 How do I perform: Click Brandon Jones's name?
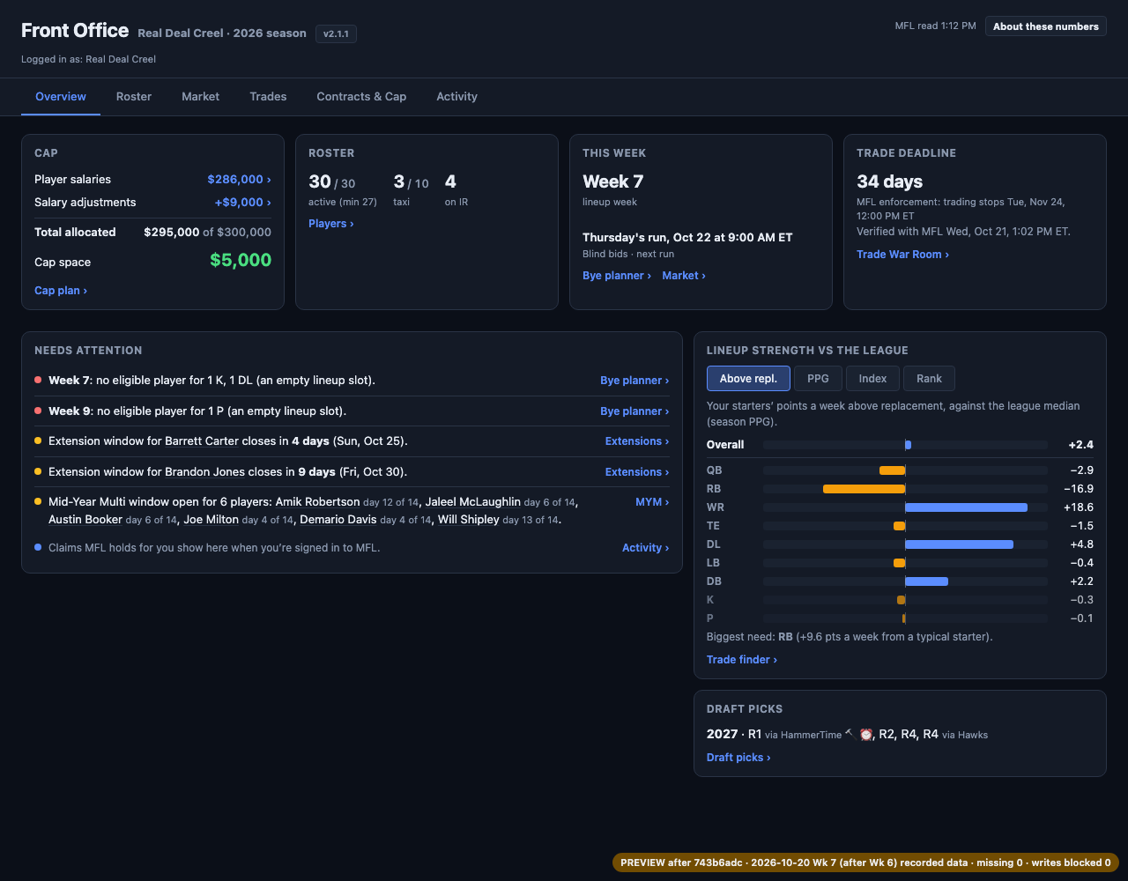[204, 472]
